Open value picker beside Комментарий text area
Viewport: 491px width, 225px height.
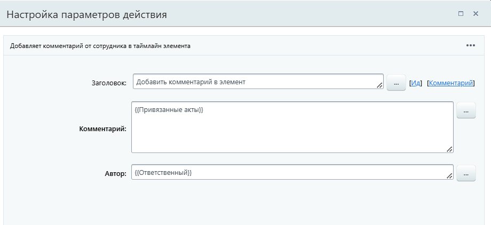point(466,111)
